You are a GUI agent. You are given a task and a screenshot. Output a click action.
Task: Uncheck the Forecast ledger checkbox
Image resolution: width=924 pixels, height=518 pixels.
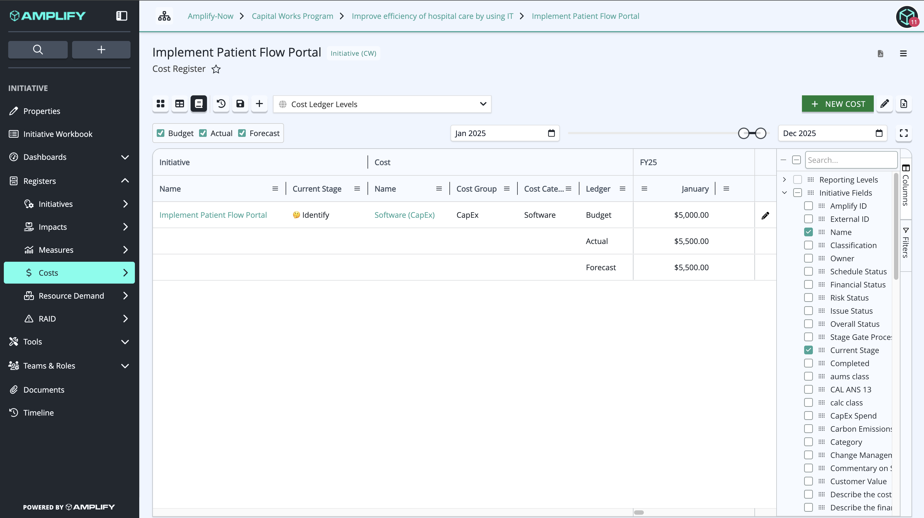[242, 133]
